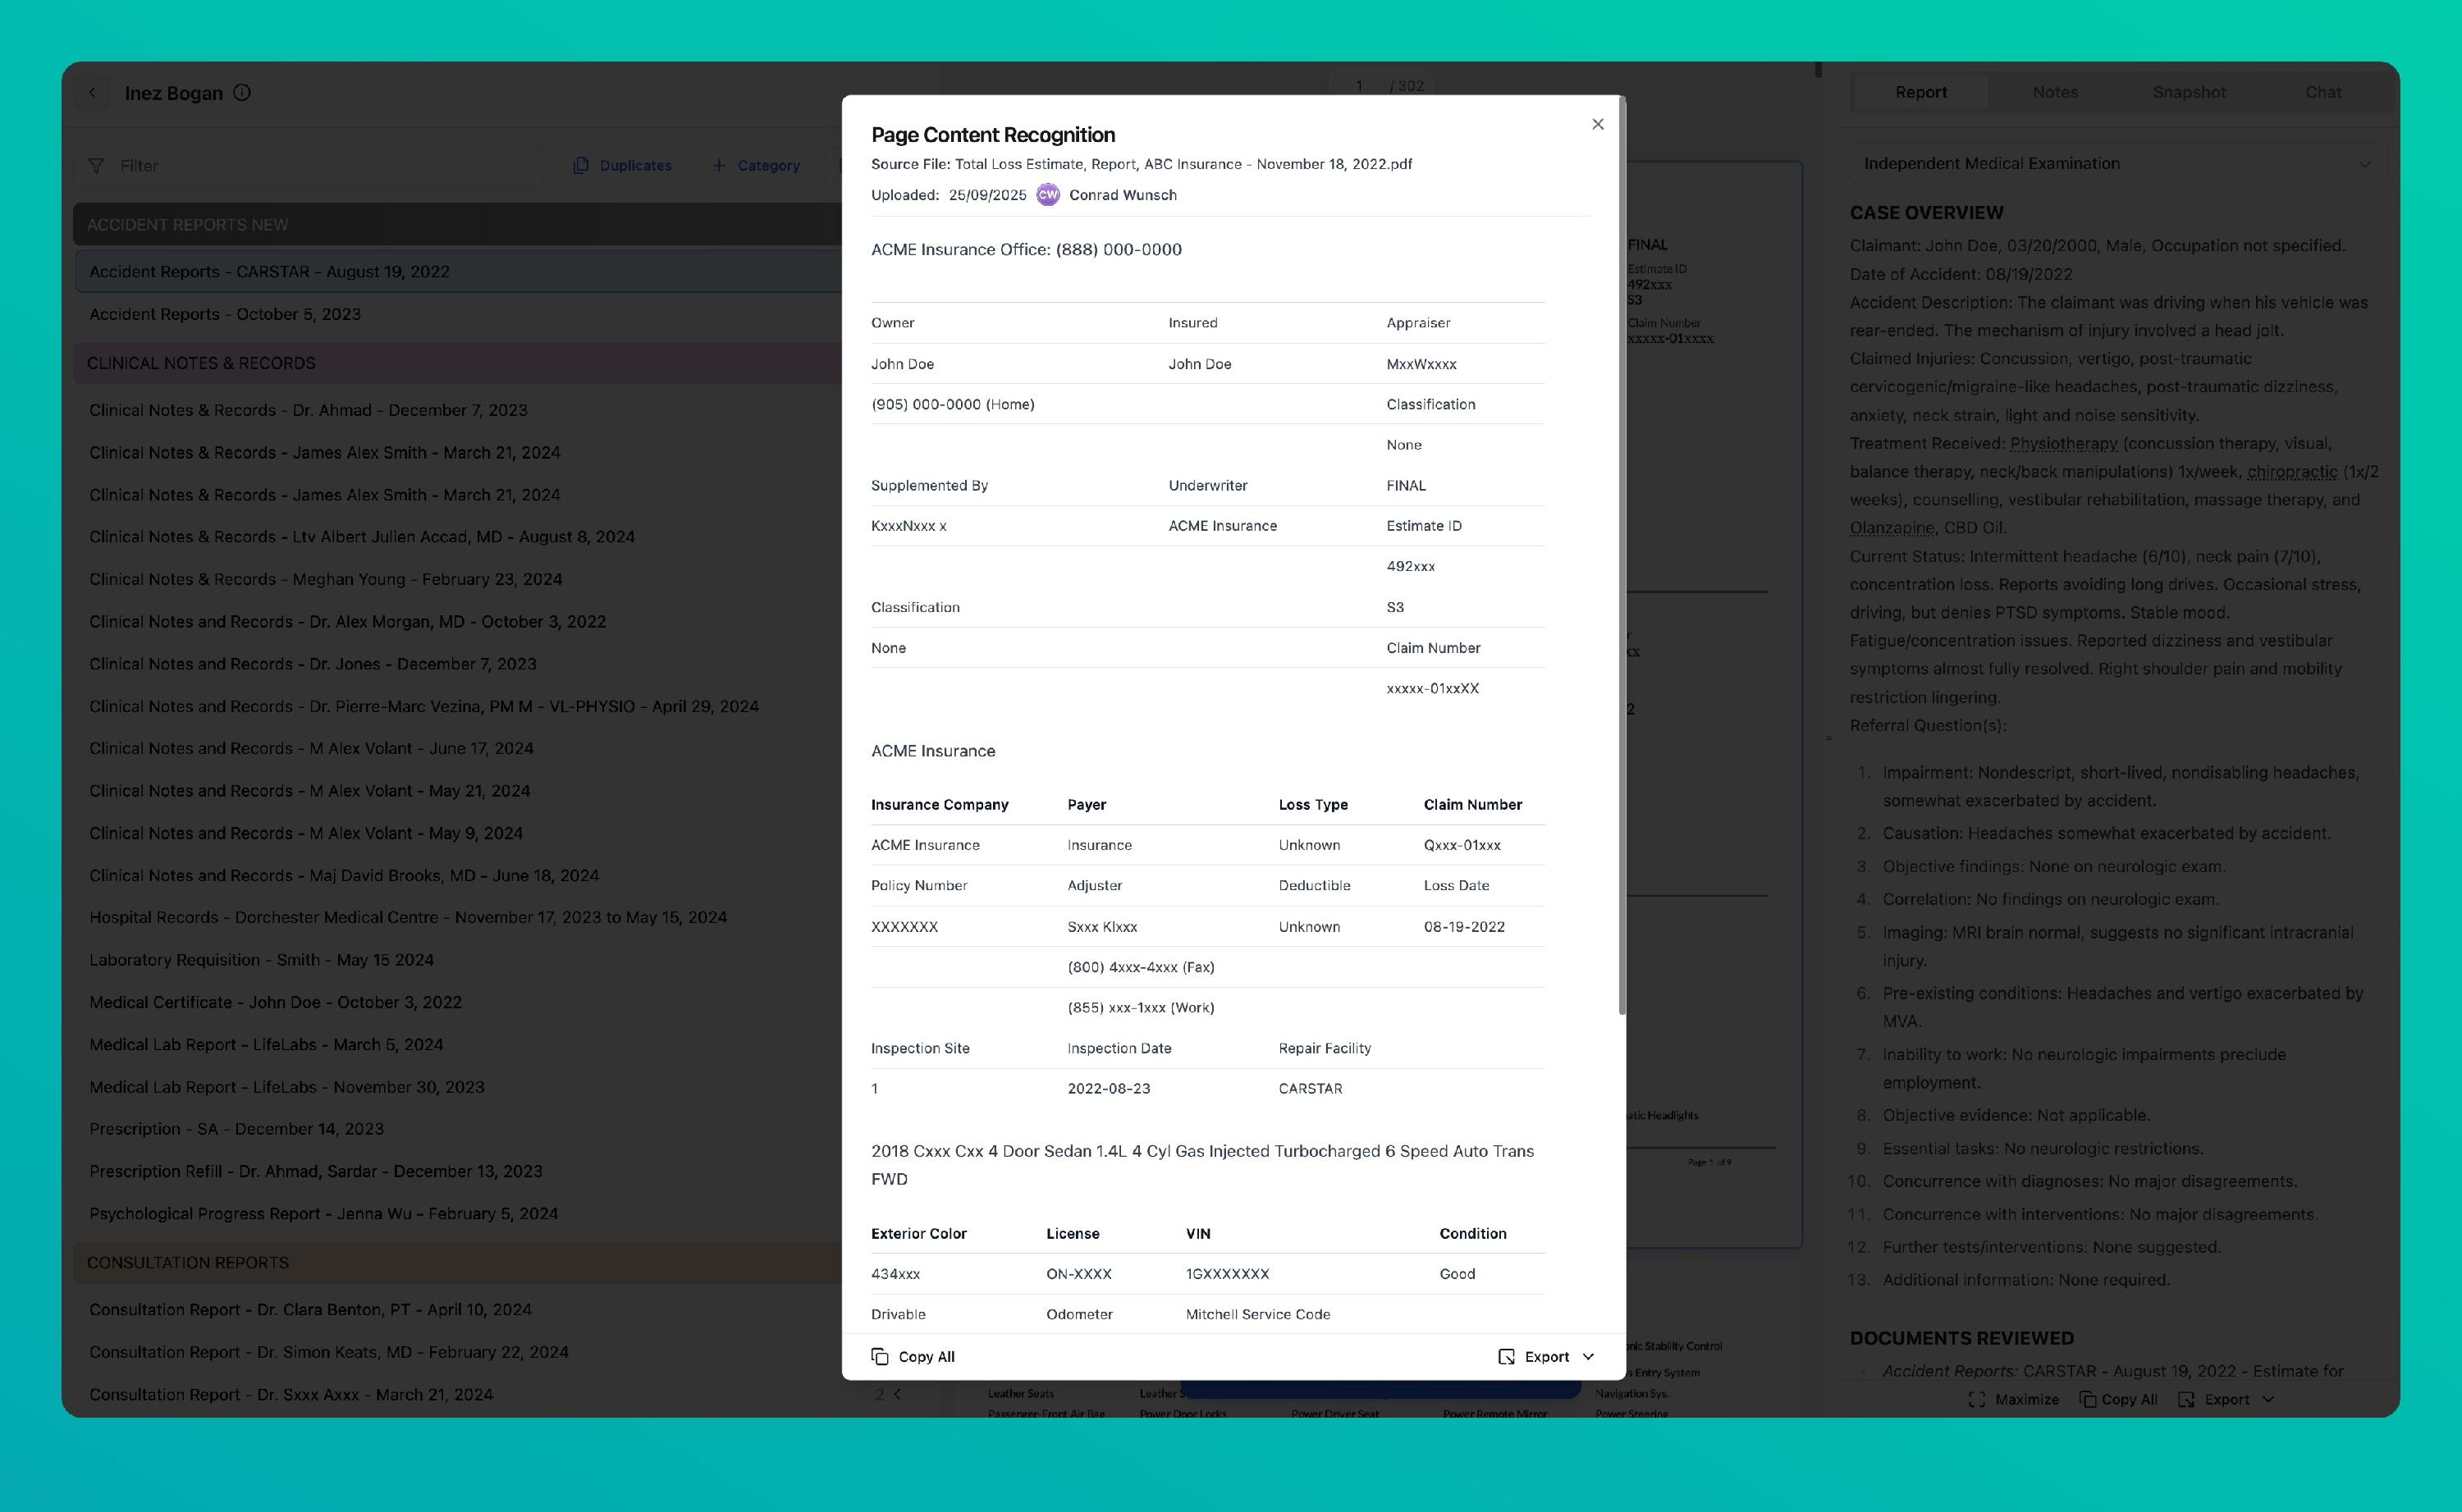
Task: Switch to the Notes tab
Action: 2054,92
